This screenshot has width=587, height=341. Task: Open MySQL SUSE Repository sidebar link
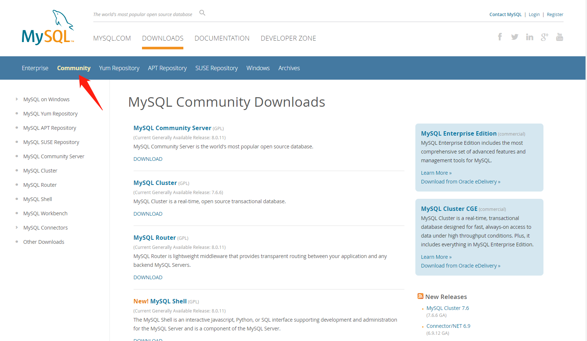[x=51, y=142]
